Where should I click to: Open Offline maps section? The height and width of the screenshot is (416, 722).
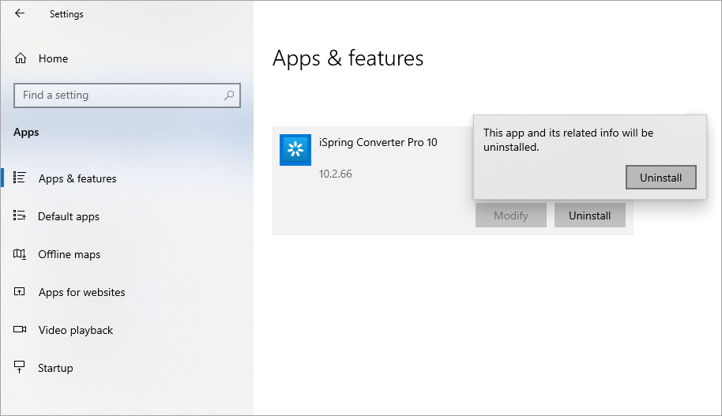pyautogui.click(x=69, y=254)
